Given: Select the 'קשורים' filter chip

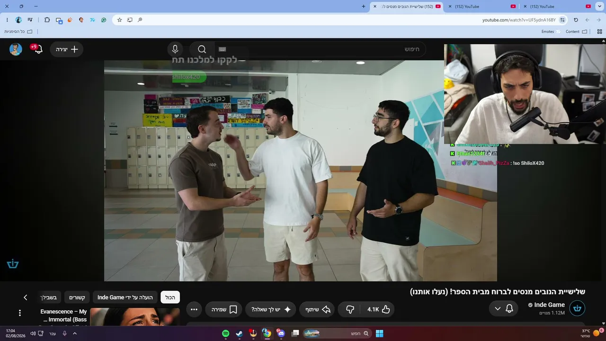Looking at the screenshot, I should pyautogui.click(x=77, y=297).
